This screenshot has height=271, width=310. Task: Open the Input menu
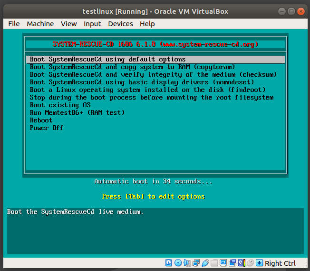92,24
